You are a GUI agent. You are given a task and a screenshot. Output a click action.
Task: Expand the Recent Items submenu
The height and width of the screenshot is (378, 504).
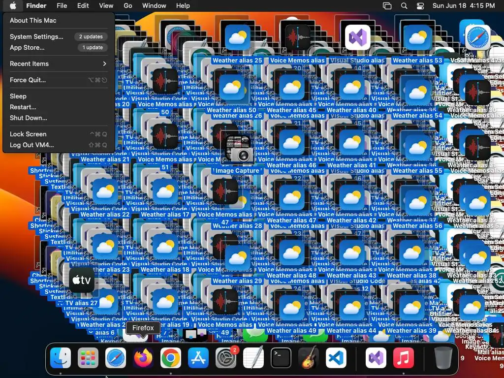pyautogui.click(x=58, y=63)
